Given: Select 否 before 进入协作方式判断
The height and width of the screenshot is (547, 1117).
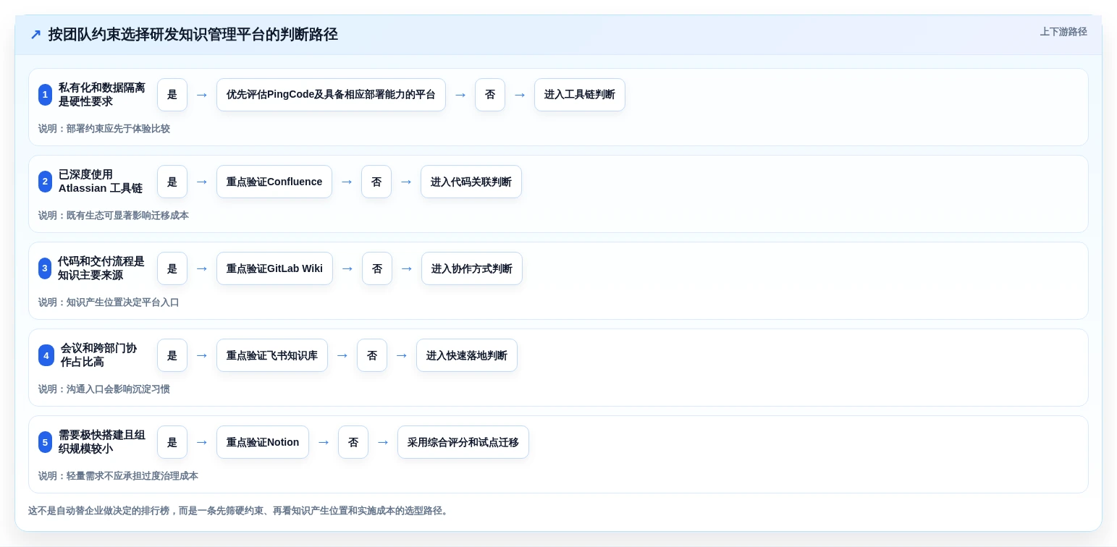Looking at the screenshot, I should point(377,268).
